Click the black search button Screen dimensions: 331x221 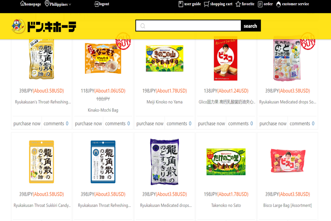pyautogui.click(x=250, y=26)
